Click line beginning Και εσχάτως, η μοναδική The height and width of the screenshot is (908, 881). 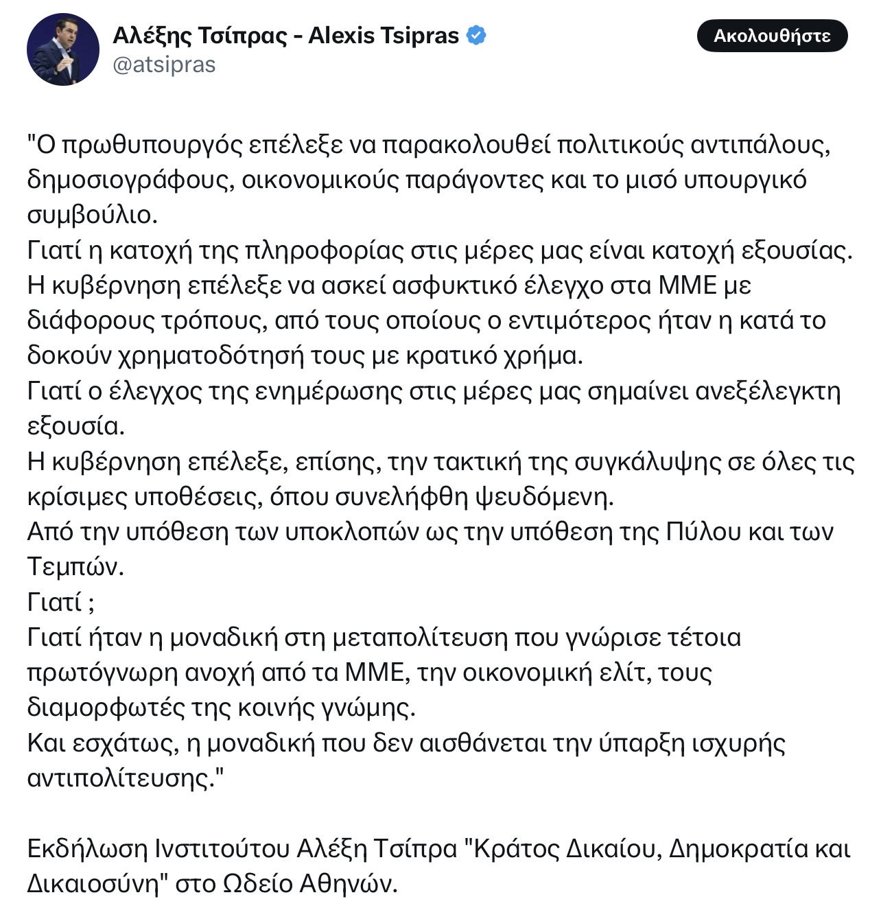(x=406, y=743)
